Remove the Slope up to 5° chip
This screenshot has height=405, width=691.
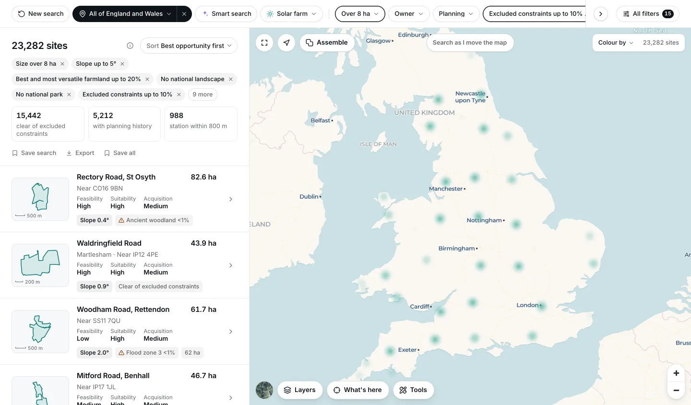(x=122, y=64)
